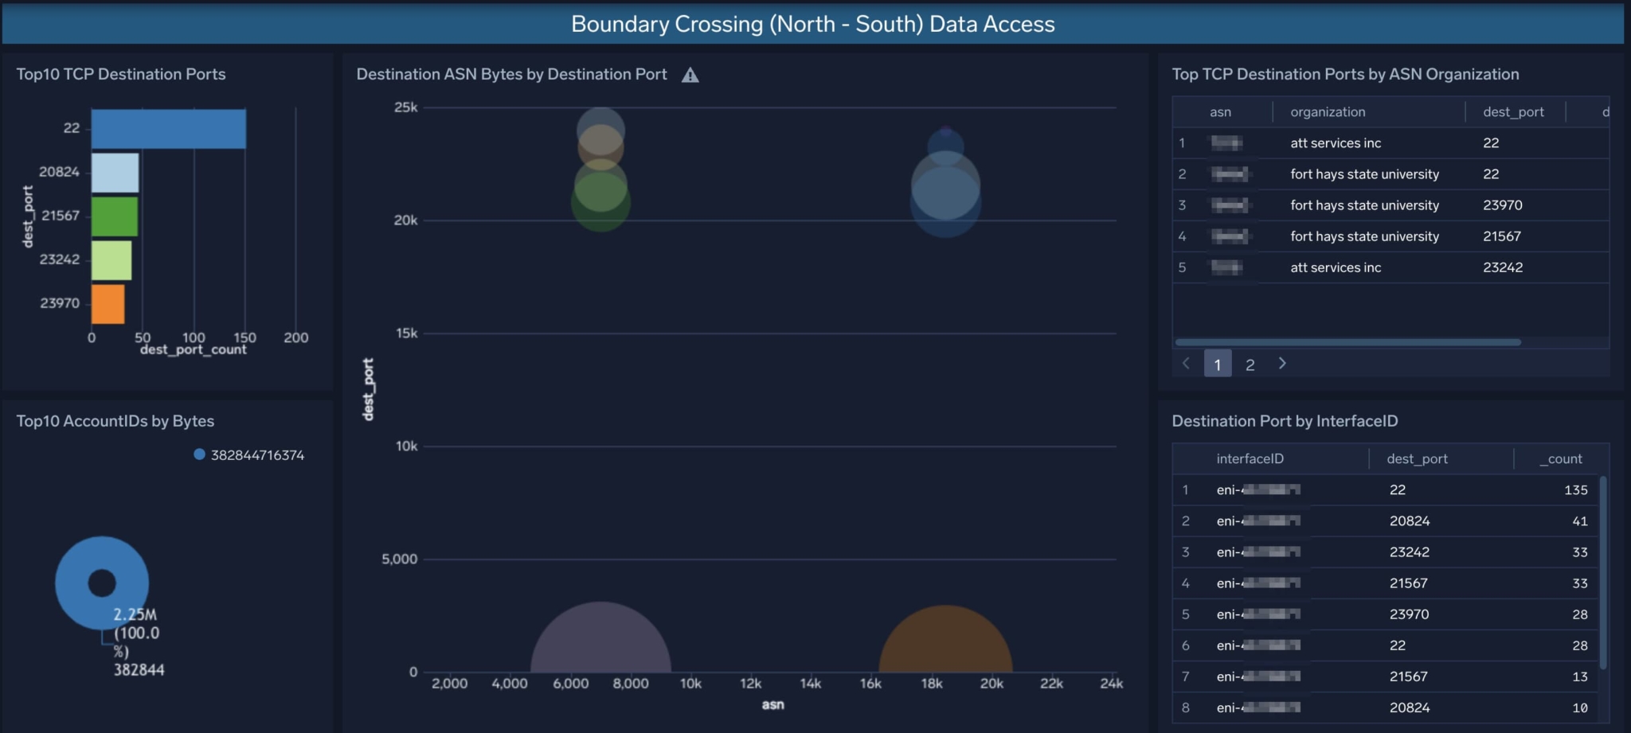Click count value 135 in InterfaceID table
1631x733 pixels.
coord(1575,490)
